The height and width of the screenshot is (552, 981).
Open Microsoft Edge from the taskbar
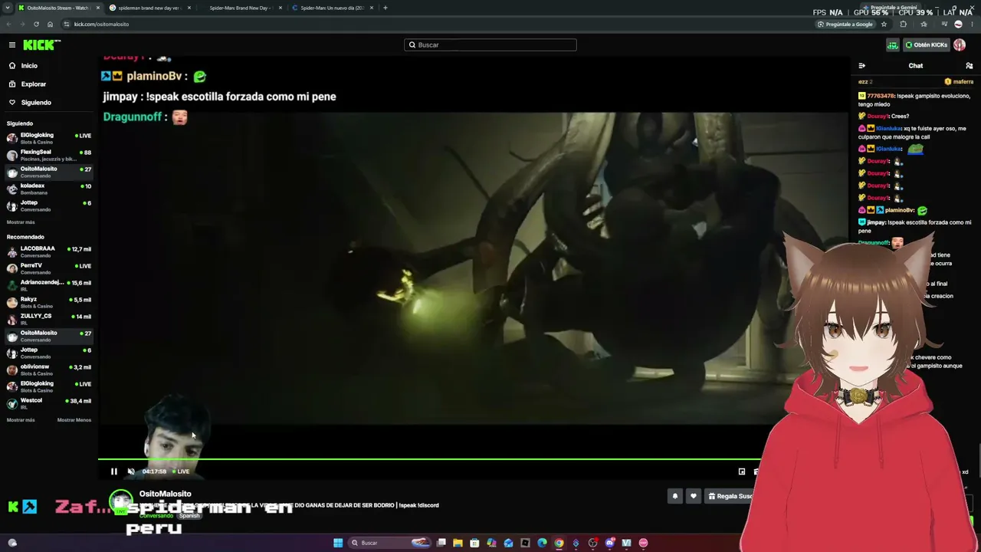point(542,543)
